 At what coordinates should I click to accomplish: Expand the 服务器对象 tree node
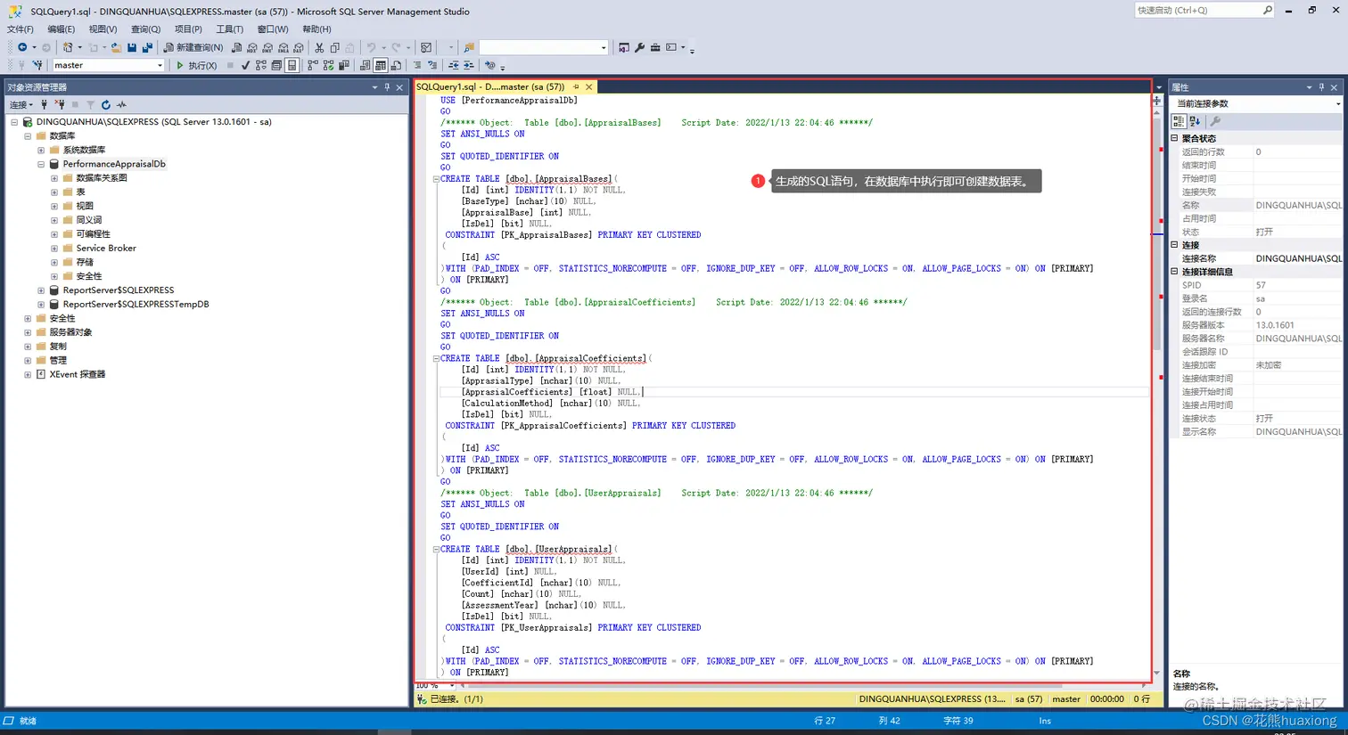click(x=28, y=332)
